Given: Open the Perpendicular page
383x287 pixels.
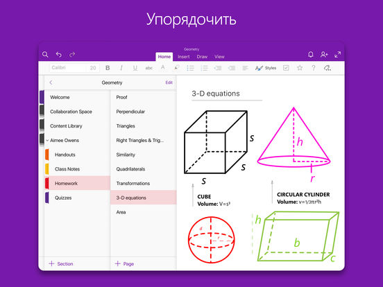Looking at the screenshot, I should point(144,112).
